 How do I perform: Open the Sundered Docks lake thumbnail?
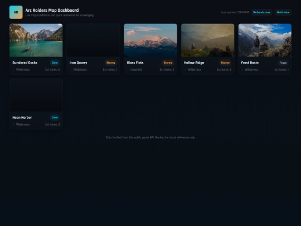(x=36, y=40)
